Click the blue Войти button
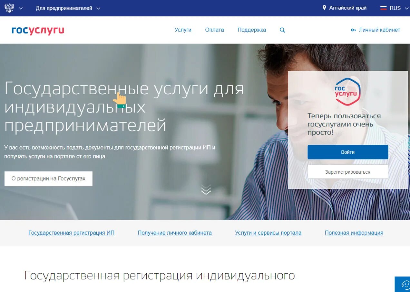Screen dimensions: 410x292 [x=348, y=152]
